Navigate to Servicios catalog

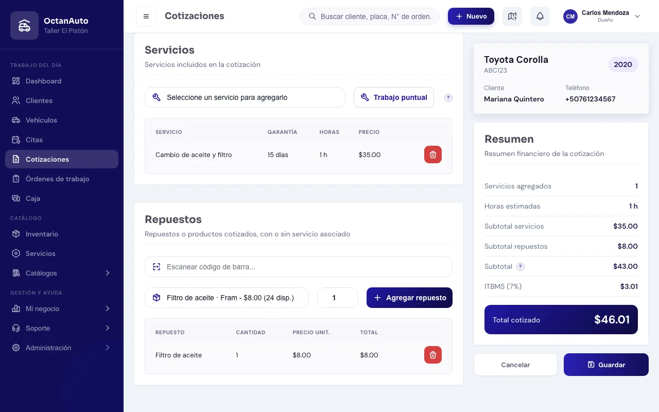click(x=62, y=253)
